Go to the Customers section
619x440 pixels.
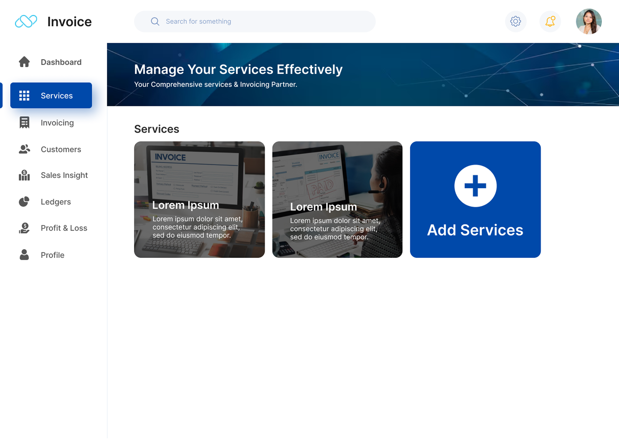(x=61, y=149)
